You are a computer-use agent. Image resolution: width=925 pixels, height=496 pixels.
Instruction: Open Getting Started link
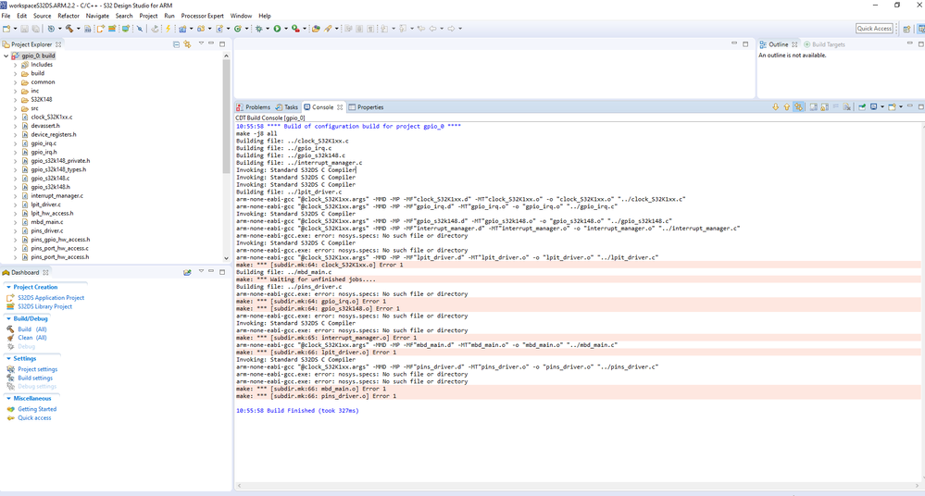click(x=37, y=409)
